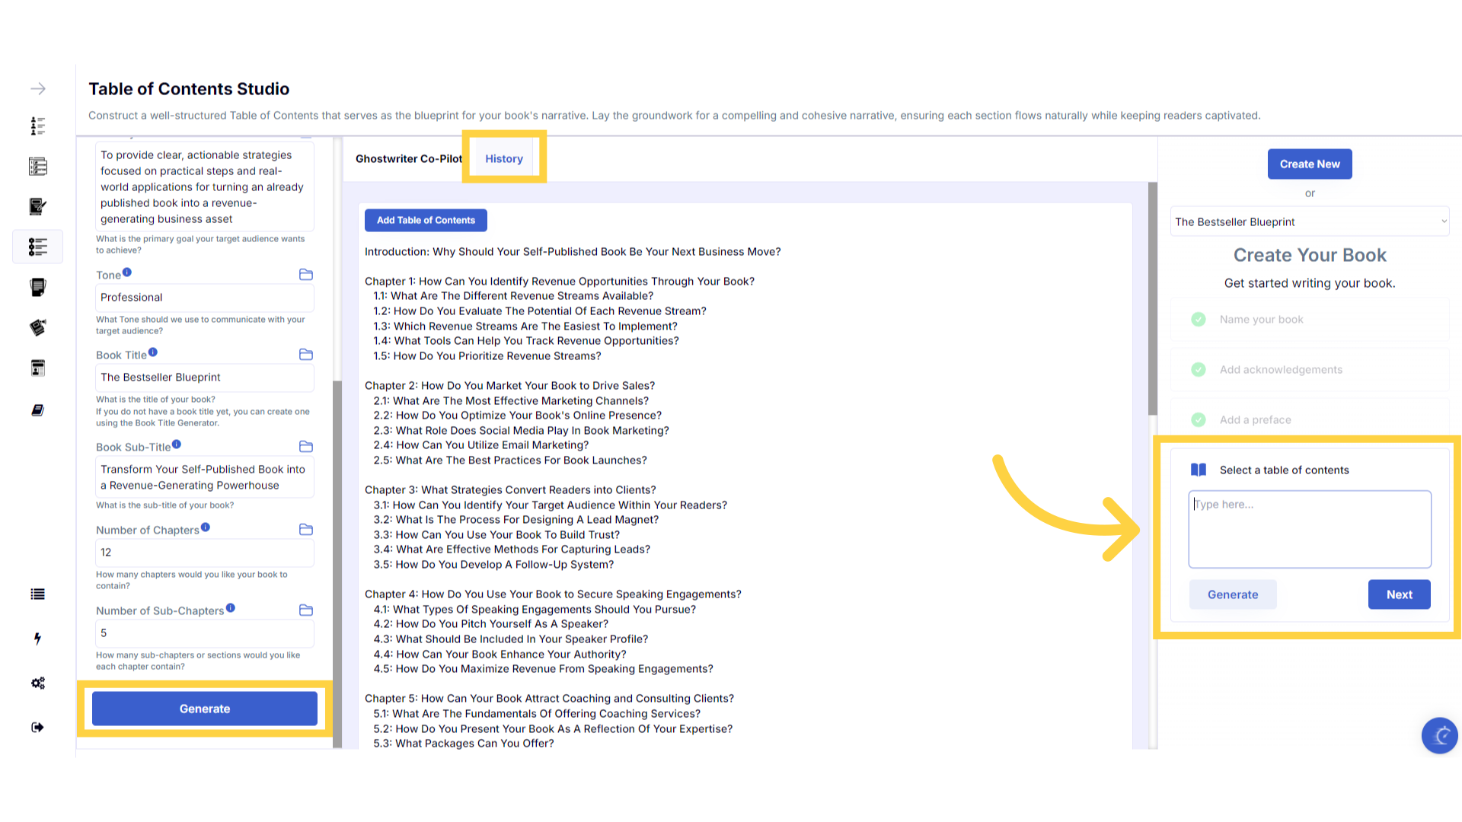Open The Bestseller Blueprint book dropdown
1462x822 pixels.
coord(1310,222)
